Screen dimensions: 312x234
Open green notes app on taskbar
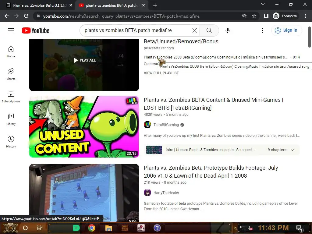[x=76, y=228]
